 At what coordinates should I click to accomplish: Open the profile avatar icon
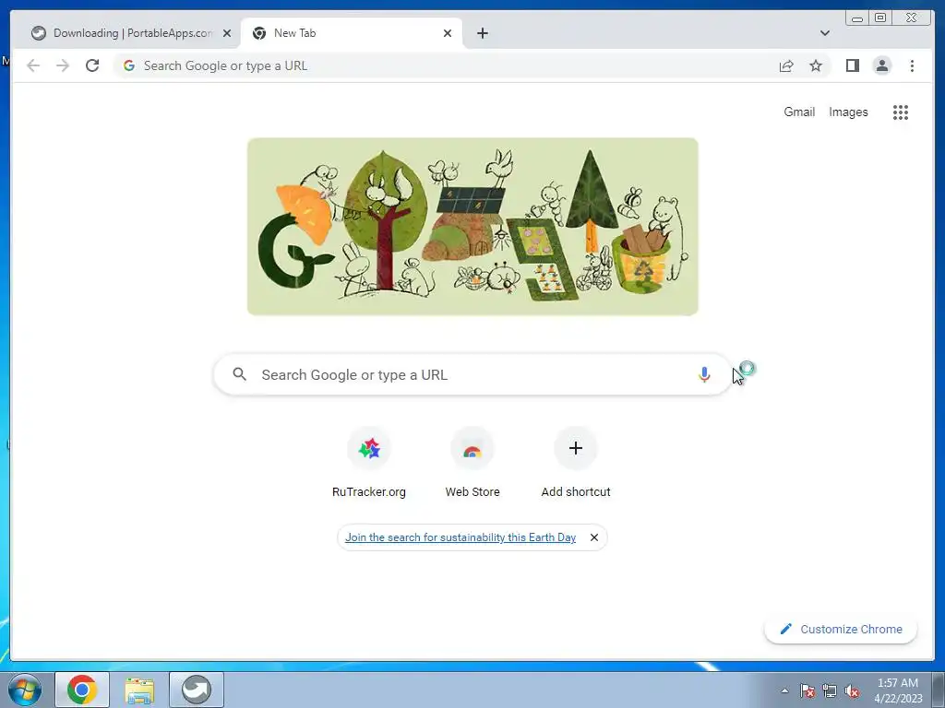pyautogui.click(x=881, y=65)
